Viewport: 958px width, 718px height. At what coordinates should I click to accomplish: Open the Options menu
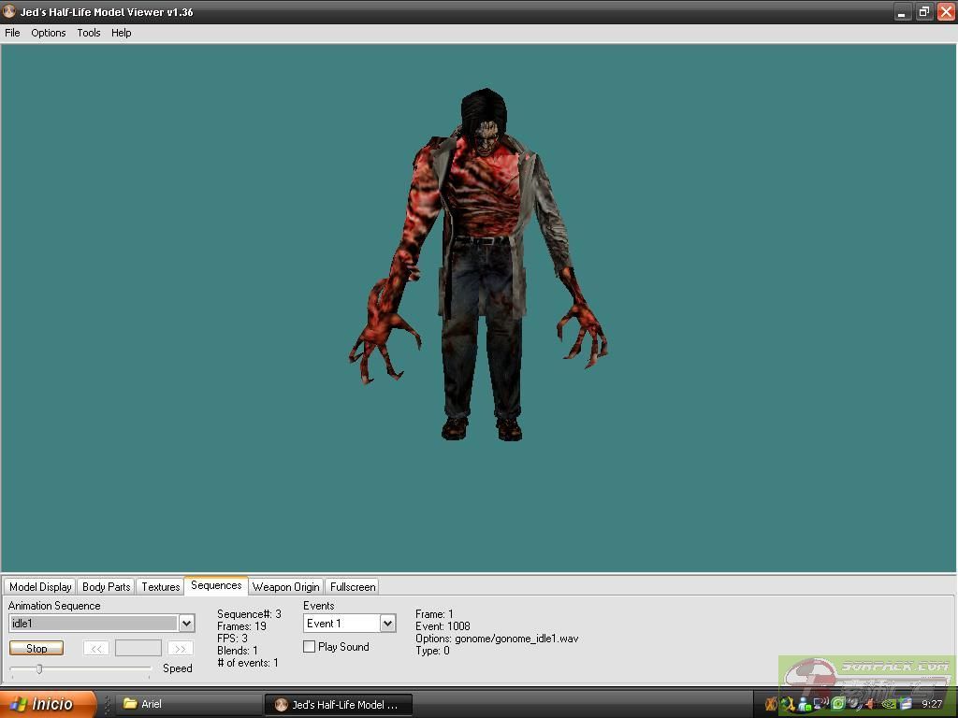point(49,33)
